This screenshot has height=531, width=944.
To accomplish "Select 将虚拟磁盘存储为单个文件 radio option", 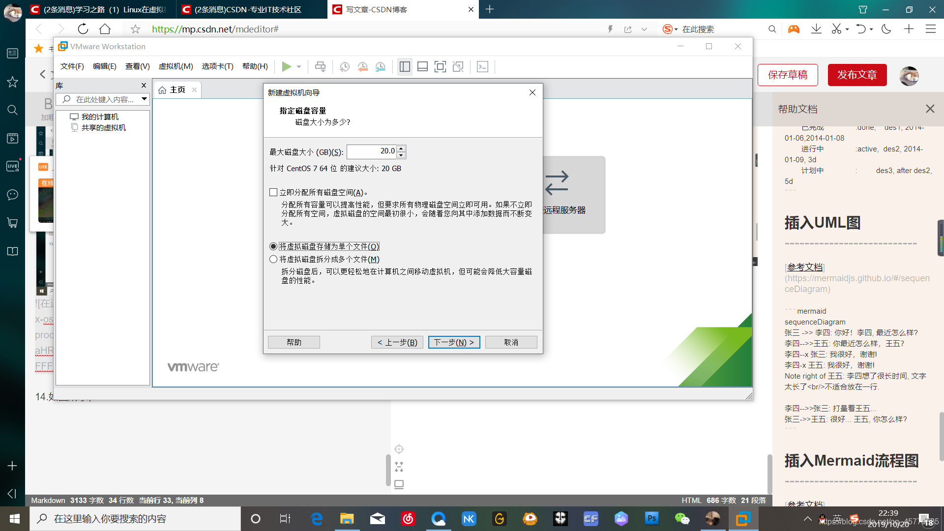I will 273,246.
